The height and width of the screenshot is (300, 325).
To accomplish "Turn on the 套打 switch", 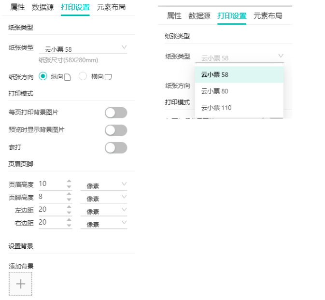I will (x=116, y=147).
